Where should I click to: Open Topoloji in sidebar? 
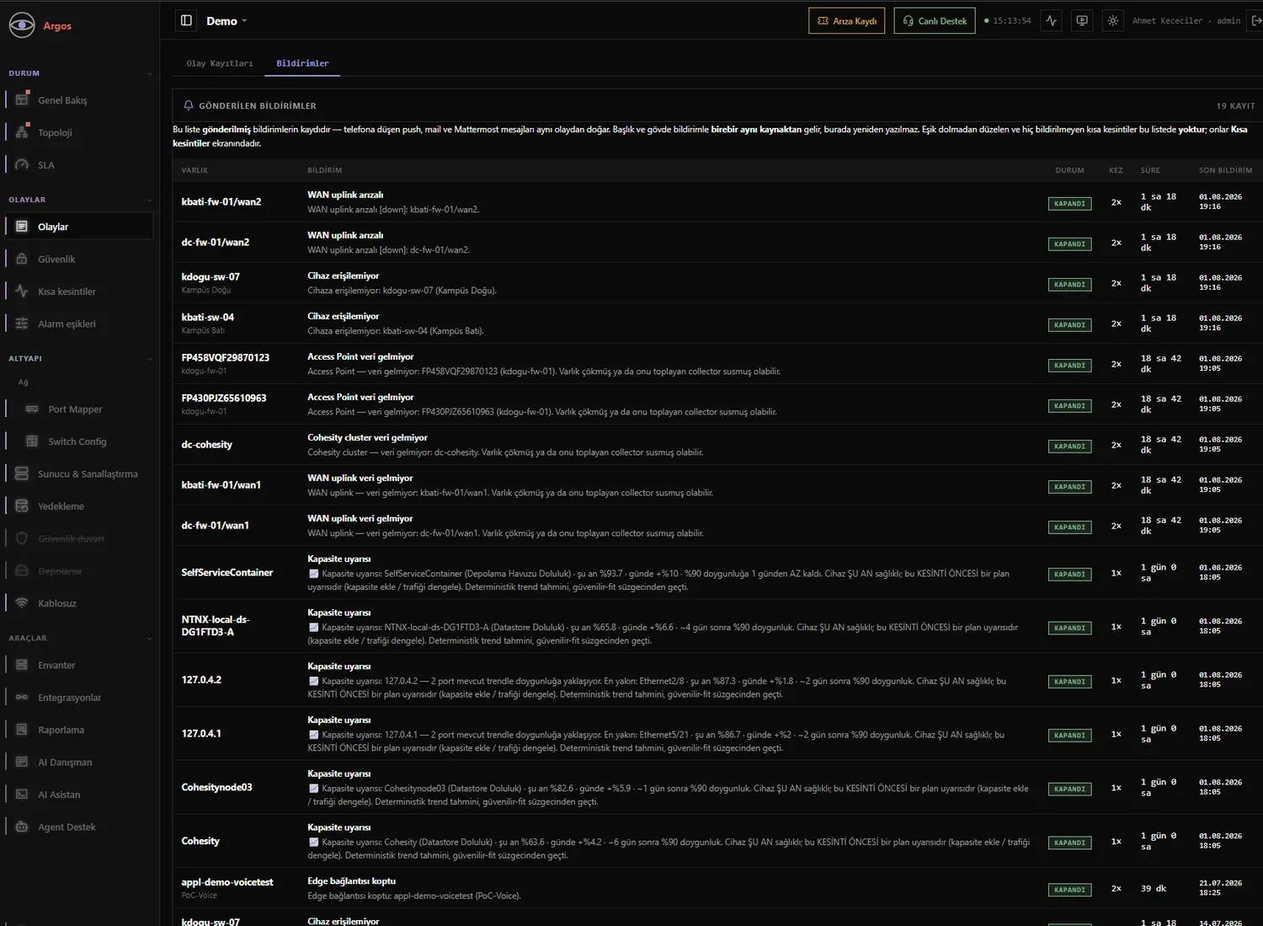(79, 132)
